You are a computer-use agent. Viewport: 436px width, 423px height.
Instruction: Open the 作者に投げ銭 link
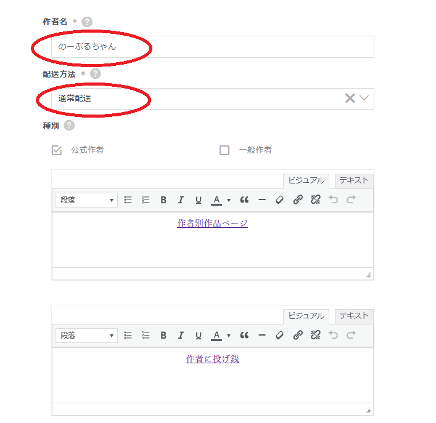pos(212,359)
